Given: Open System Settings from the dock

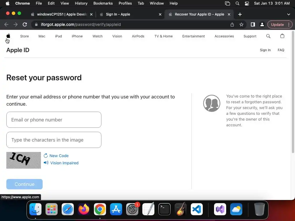Looking at the screenshot, I should pyautogui.click(x=132, y=209).
